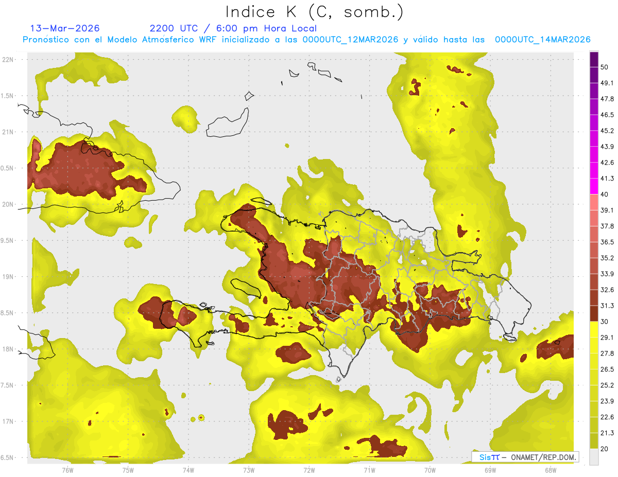
Task: Click the latitude label "20N"
Action: click(x=8, y=204)
